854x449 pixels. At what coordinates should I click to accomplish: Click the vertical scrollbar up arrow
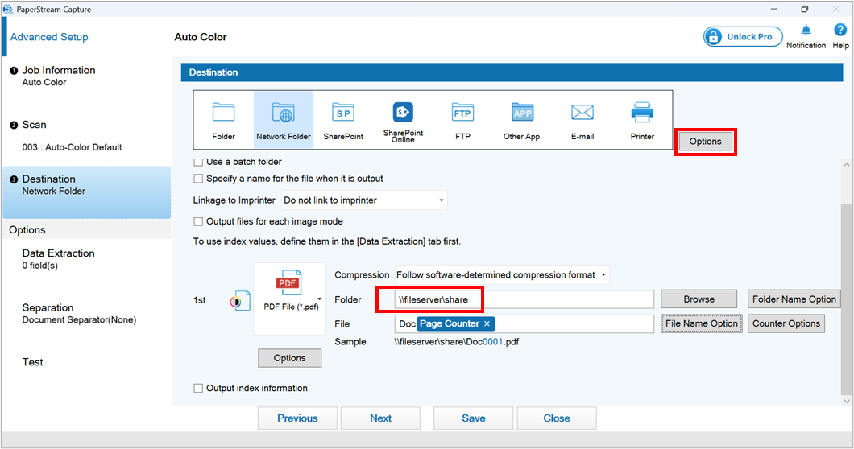coord(847,164)
